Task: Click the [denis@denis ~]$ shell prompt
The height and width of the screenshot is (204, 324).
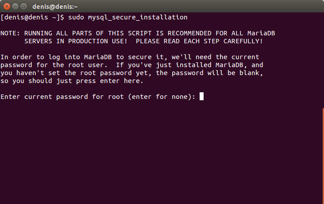Action: click(32, 17)
